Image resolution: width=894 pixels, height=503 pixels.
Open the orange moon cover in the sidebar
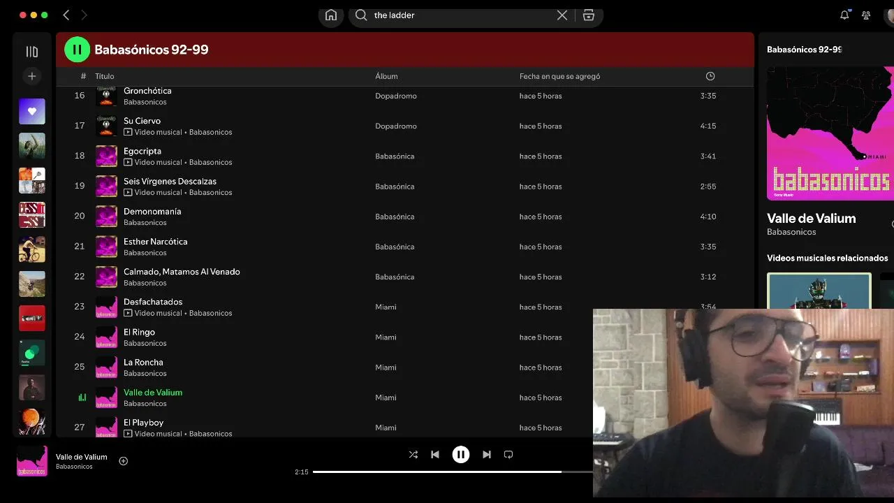[31, 422]
